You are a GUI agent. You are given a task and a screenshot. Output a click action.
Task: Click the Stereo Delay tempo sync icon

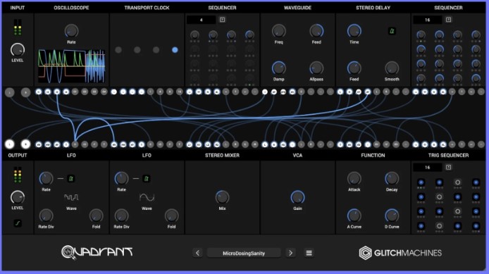pos(392,31)
